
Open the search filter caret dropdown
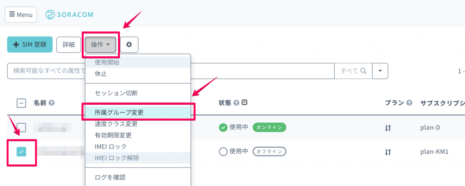point(380,71)
